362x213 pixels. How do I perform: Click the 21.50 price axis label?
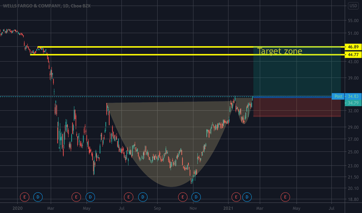coord(353,177)
